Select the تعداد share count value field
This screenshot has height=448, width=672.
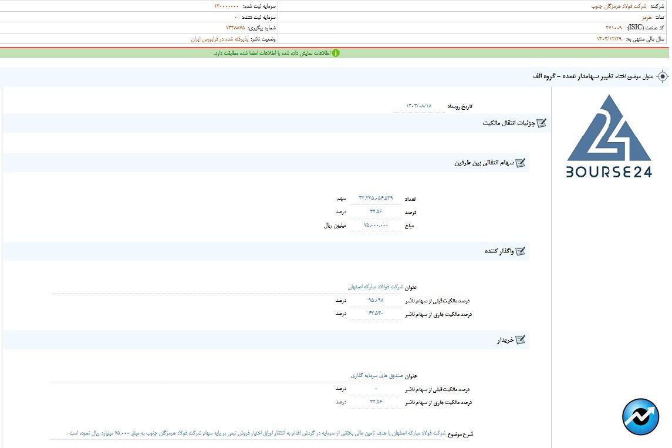376,198
